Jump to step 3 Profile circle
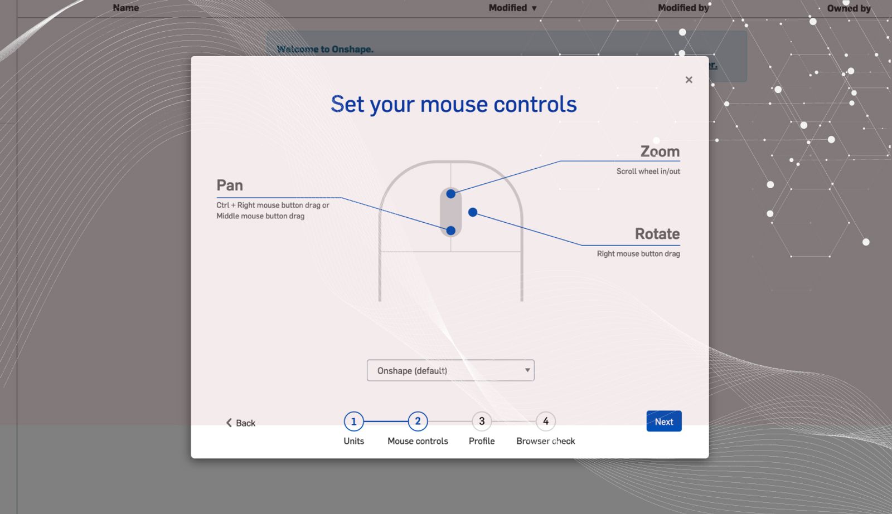892x514 pixels. pyautogui.click(x=482, y=422)
